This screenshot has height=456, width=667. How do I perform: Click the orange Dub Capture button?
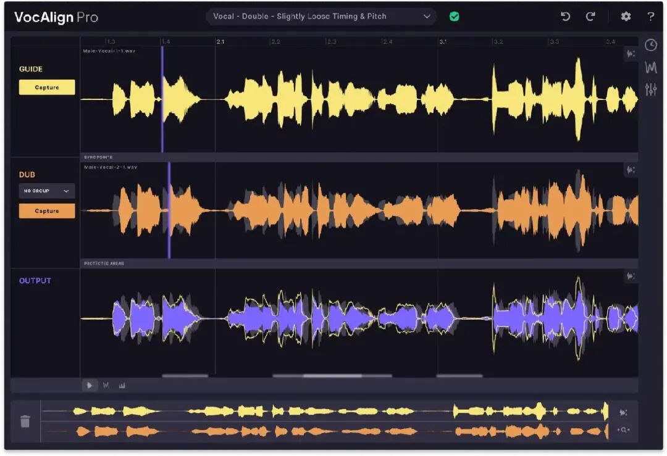(x=47, y=211)
